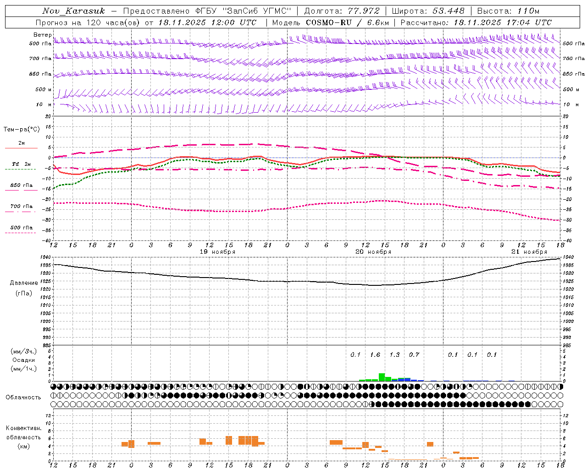Click the Осадки precipitation label
The image size is (587, 469).
coord(24,360)
